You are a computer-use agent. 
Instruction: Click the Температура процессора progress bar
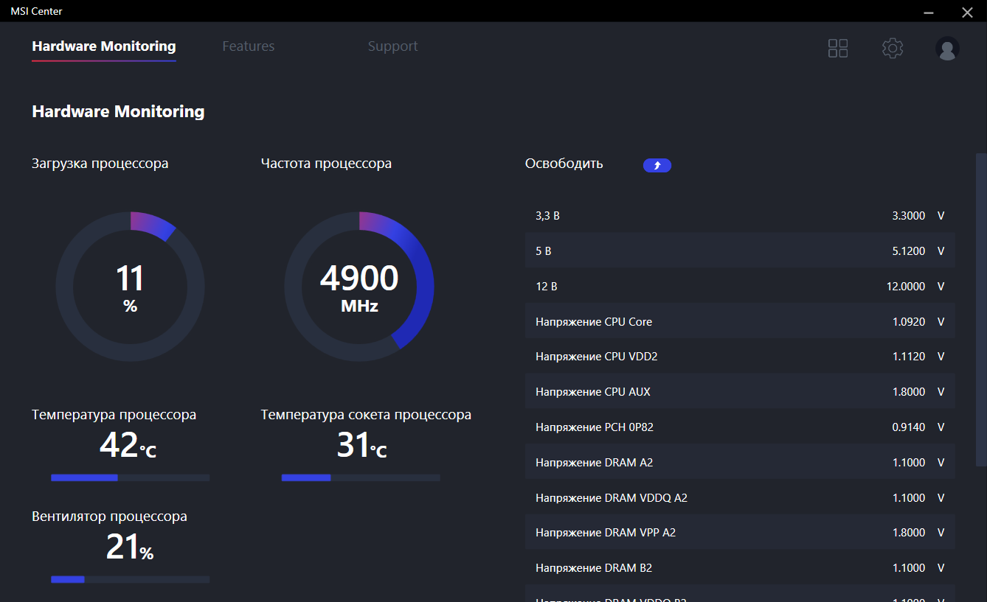(130, 477)
